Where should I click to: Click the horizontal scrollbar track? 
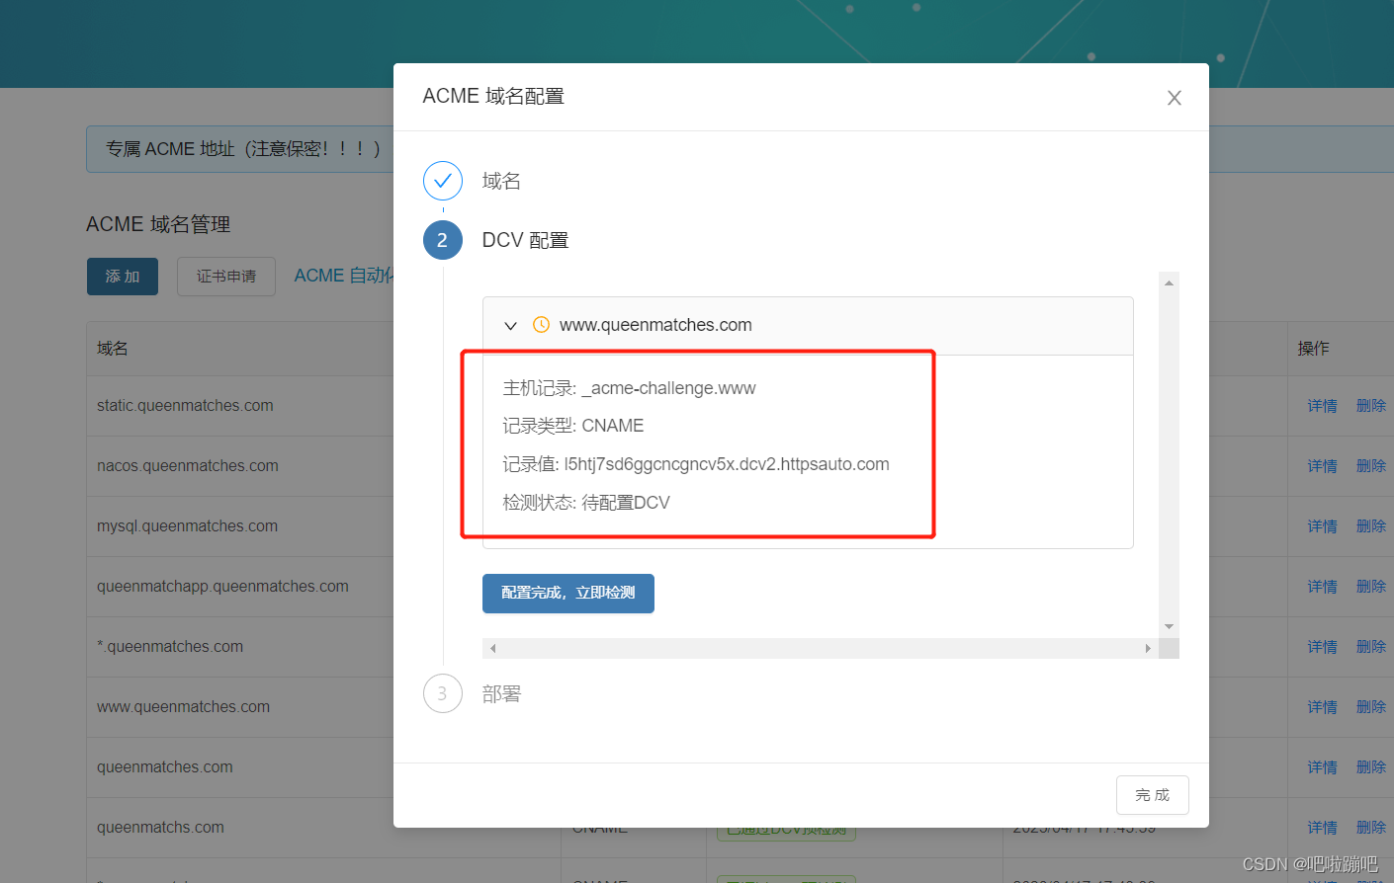(x=821, y=648)
